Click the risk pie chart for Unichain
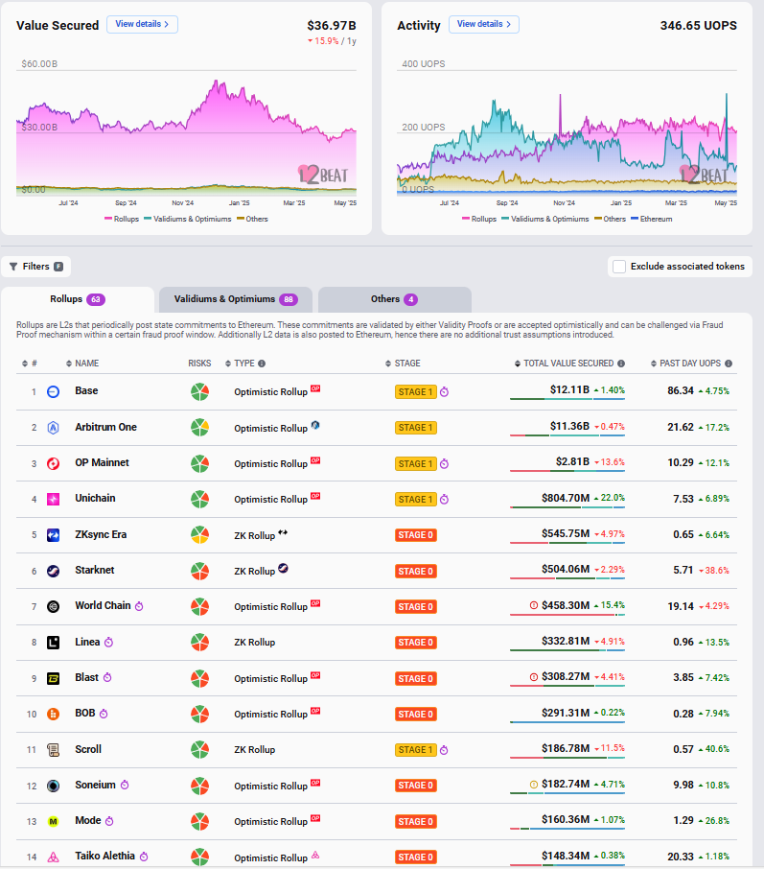The image size is (764, 869). coord(199,499)
